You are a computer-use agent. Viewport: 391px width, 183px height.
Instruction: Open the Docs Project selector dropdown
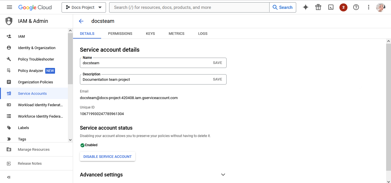84,7
